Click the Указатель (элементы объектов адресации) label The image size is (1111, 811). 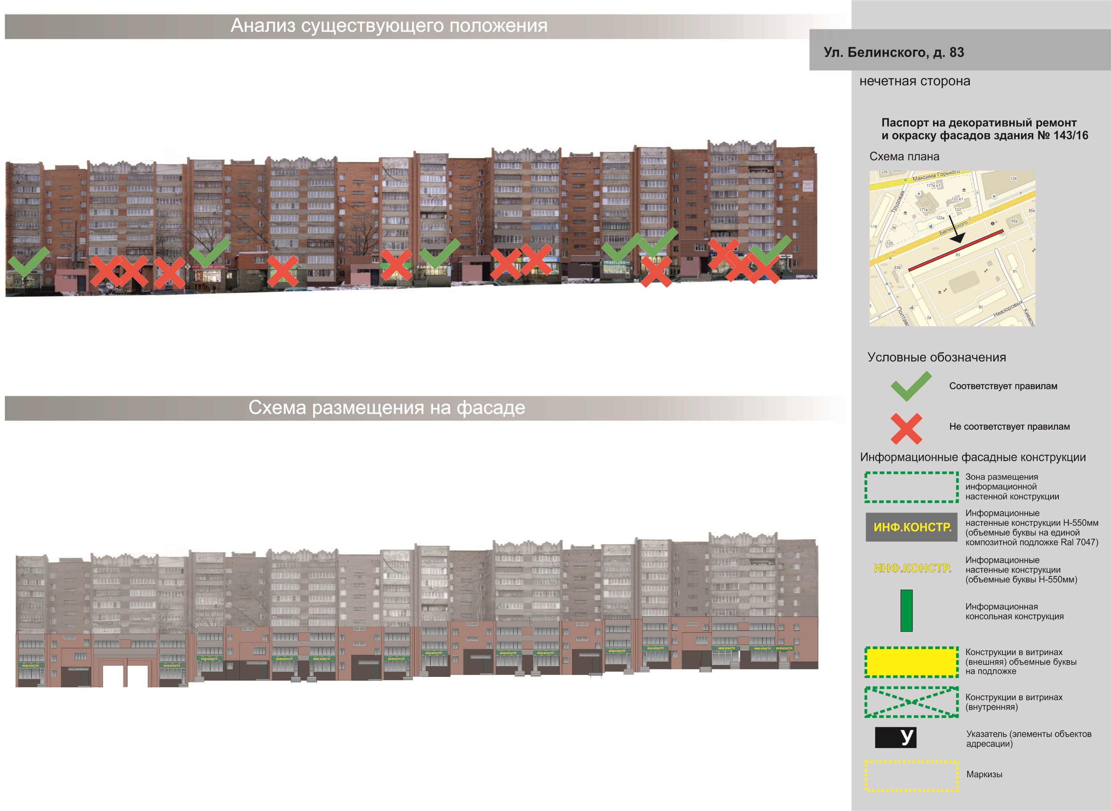1029,739
